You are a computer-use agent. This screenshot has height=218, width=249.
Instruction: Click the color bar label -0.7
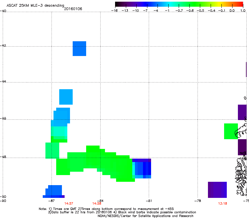179,11
